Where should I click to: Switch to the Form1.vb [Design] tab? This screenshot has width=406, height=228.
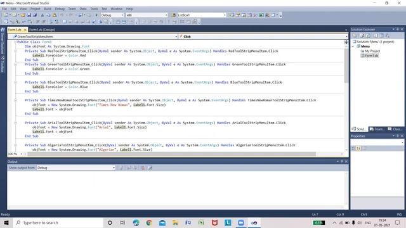[x=42, y=30]
